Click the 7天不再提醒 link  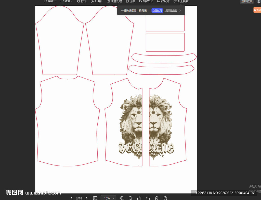click(x=171, y=10)
